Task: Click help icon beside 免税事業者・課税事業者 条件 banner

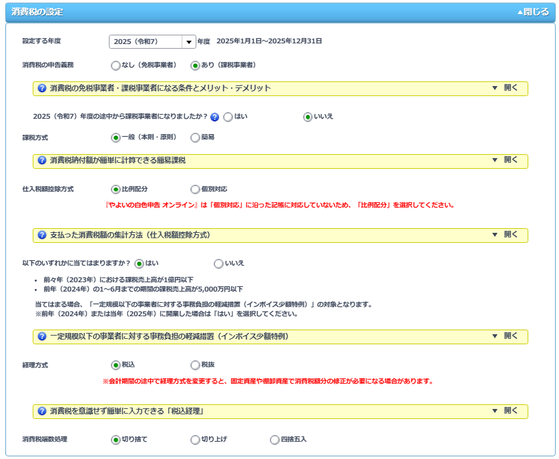Action: (x=42, y=88)
